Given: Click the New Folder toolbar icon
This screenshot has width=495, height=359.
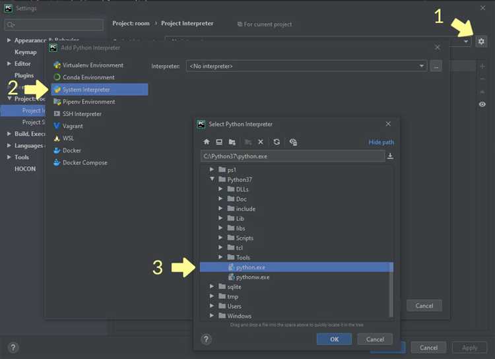Looking at the screenshot, I should [248, 142].
